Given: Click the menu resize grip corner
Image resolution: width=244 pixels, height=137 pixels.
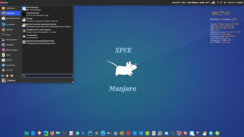Looking at the screenshot, I should point(72,82).
